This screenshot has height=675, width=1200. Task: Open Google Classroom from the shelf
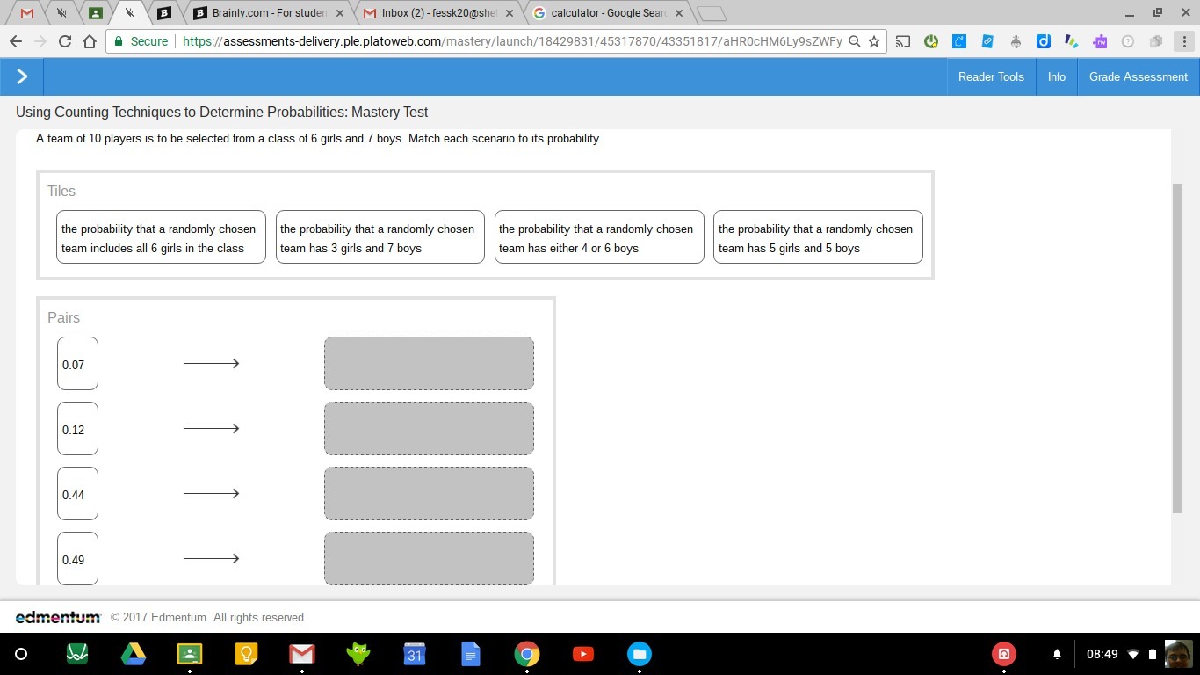190,654
